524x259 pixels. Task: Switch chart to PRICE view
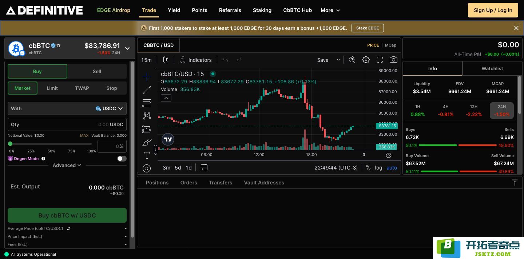[373, 45]
